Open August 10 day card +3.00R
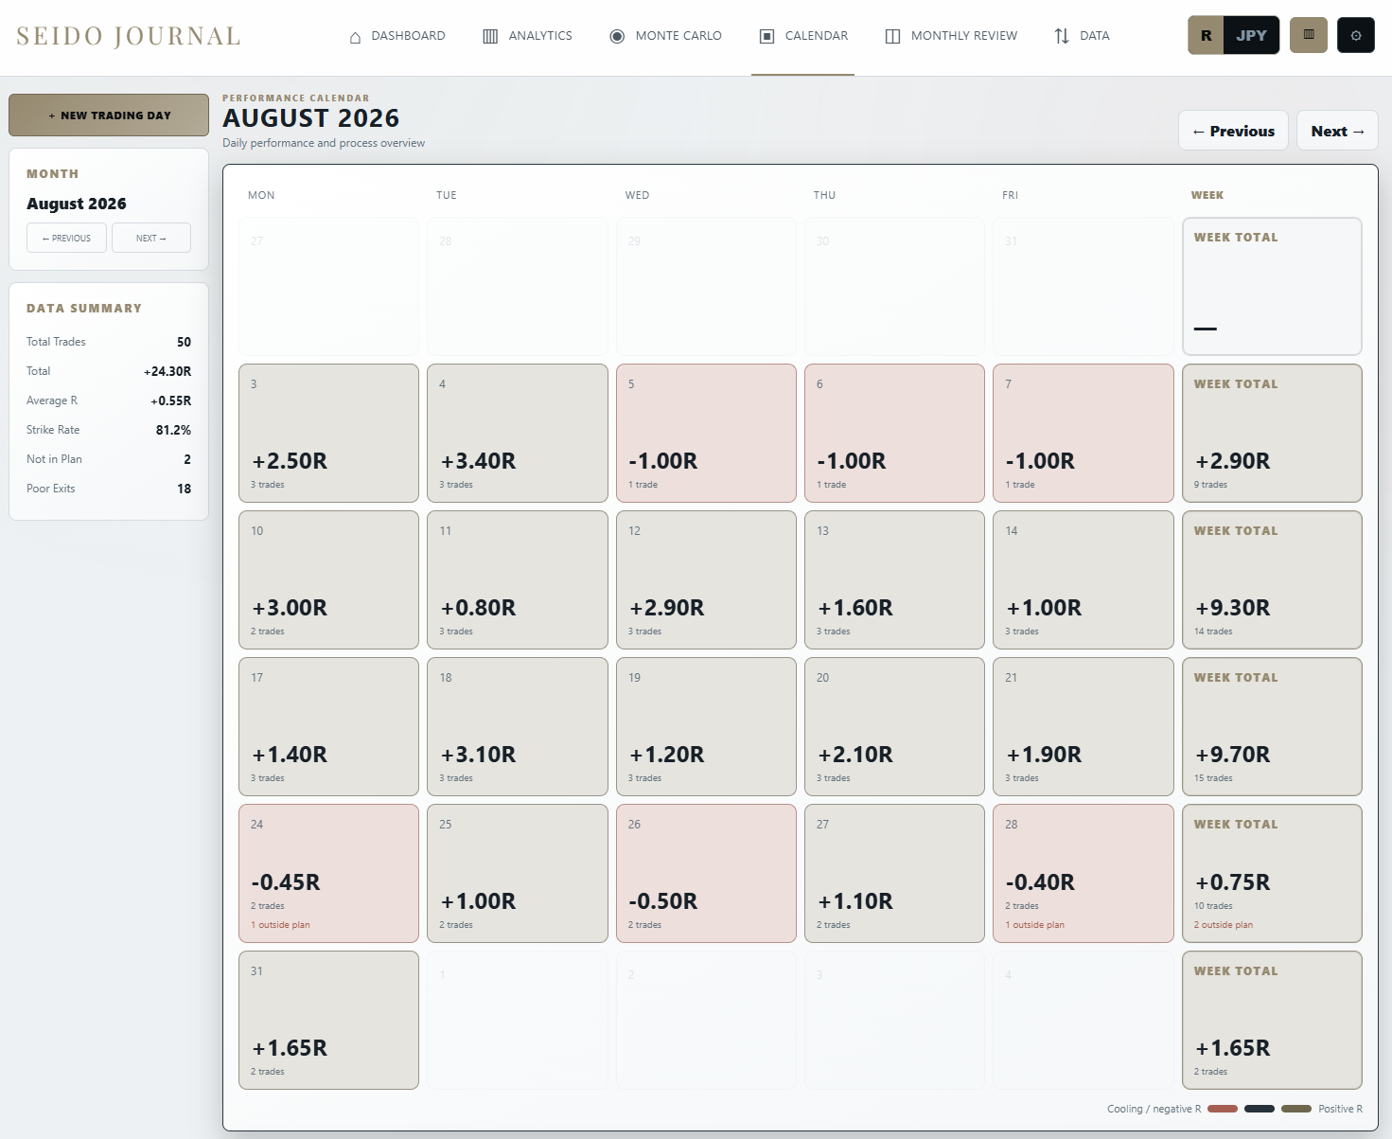Image resolution: width=1392 pixels, height=1139 pixels. [x=328, y=579]
